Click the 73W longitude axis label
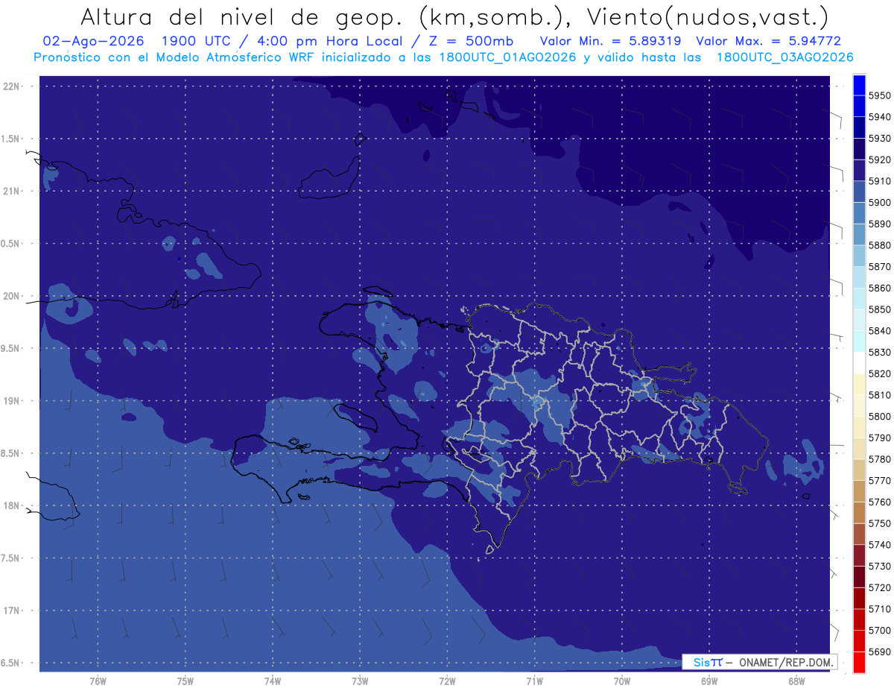The width and height of the screenshot is (894, 691). [x=360, y=680]
